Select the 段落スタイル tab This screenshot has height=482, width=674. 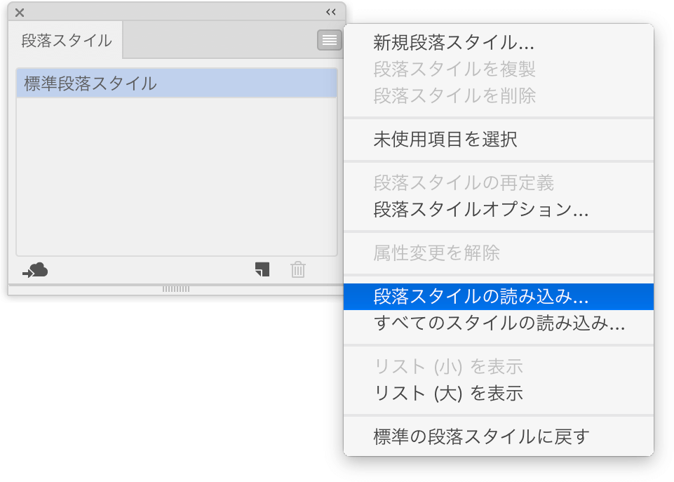tap(66, 41)
